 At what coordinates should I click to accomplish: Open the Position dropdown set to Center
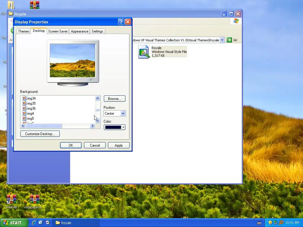pos(115,113)
